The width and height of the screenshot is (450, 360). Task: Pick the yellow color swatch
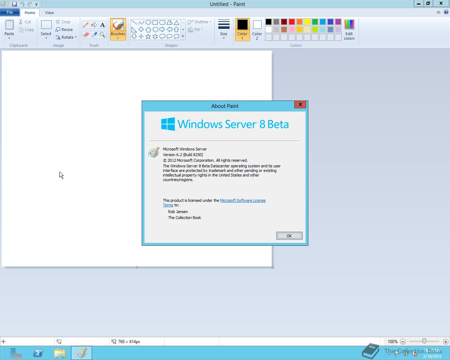[x=307, y=22]
